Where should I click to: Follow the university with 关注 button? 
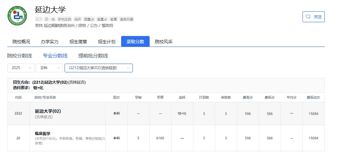click(313, 17)
